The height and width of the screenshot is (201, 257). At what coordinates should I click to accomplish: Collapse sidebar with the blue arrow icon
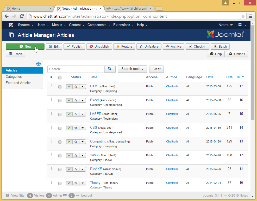39,64
